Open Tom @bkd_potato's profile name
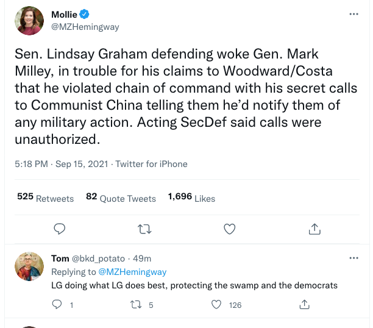Image resolution: width=373 pixels, height=328 pixels. (60, 258)
